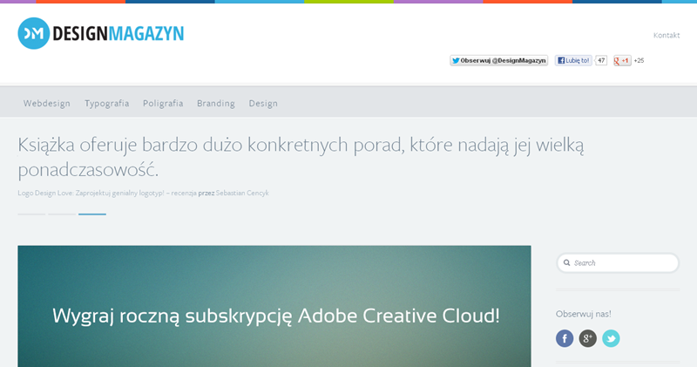Click the DesignMagazyn logo

point(100,33)
